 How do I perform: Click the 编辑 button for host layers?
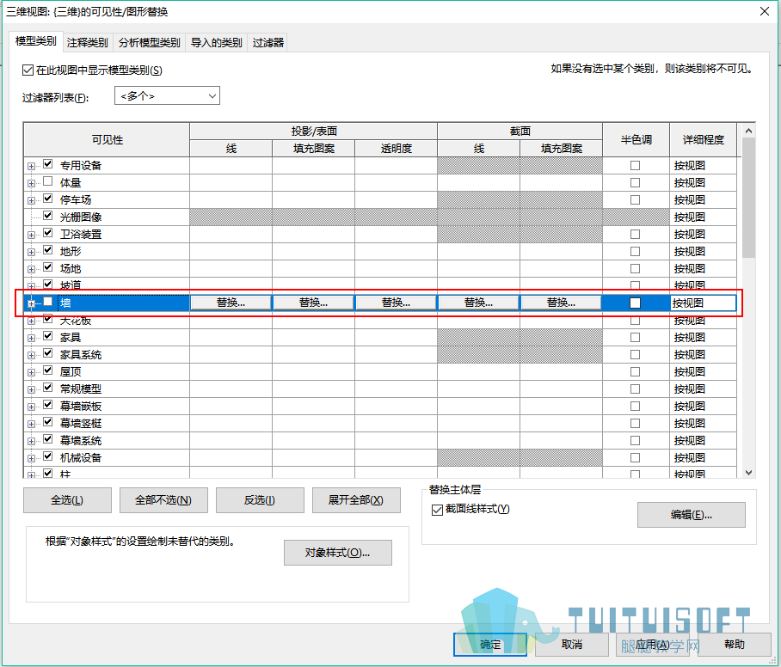[x=692, y=515]
